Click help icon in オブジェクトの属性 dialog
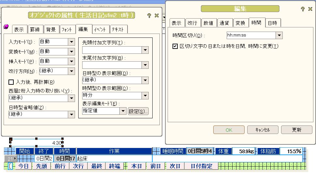Image resolution: width=316 pixels, height=176 pixels. pos(149,15)
